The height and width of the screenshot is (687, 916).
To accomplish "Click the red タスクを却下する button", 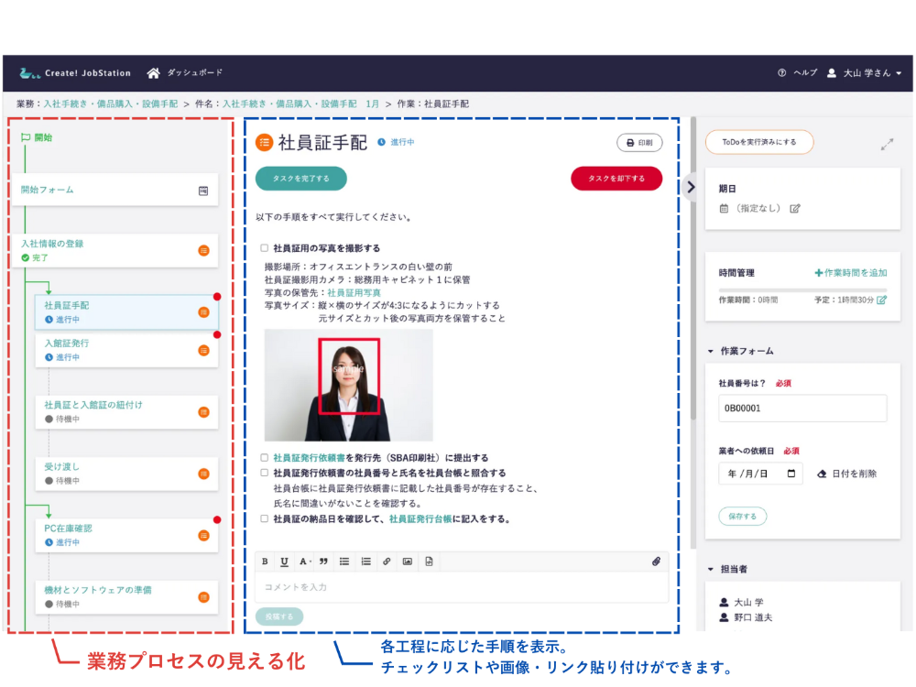I will tap(616, 179).
